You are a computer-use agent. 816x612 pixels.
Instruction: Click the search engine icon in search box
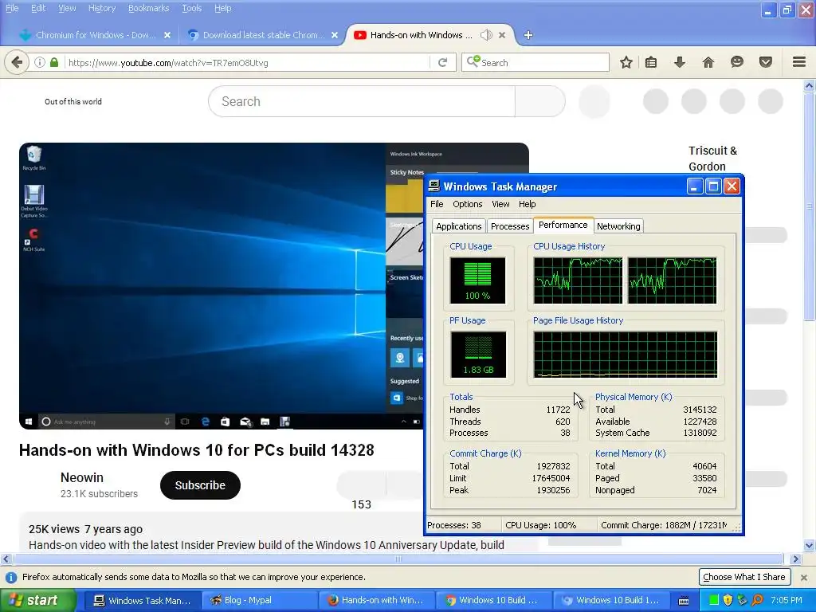473,62
